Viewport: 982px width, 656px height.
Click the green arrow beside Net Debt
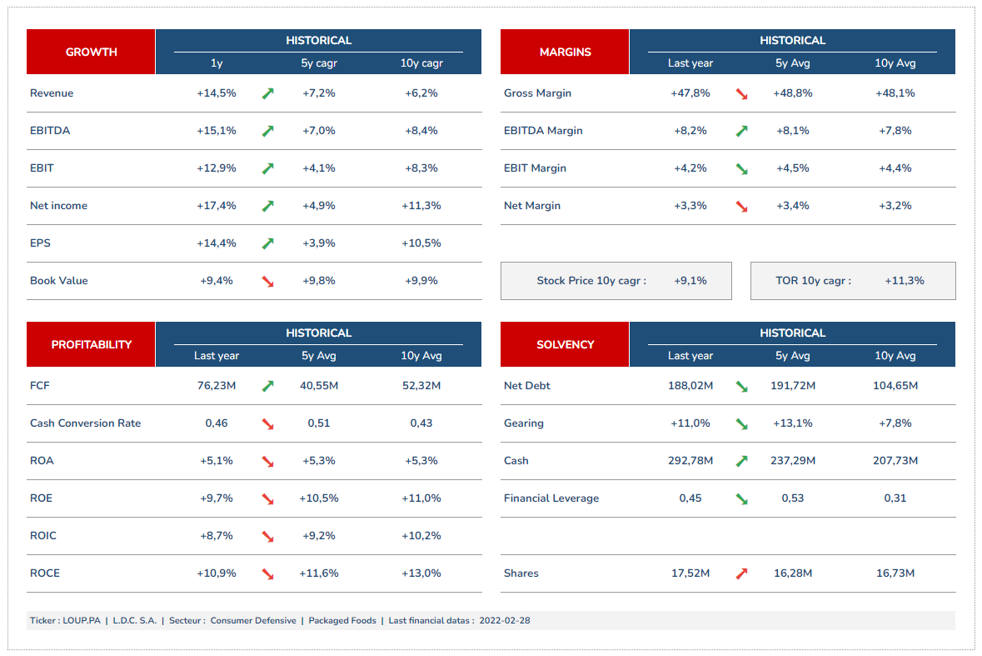[741, 386]
